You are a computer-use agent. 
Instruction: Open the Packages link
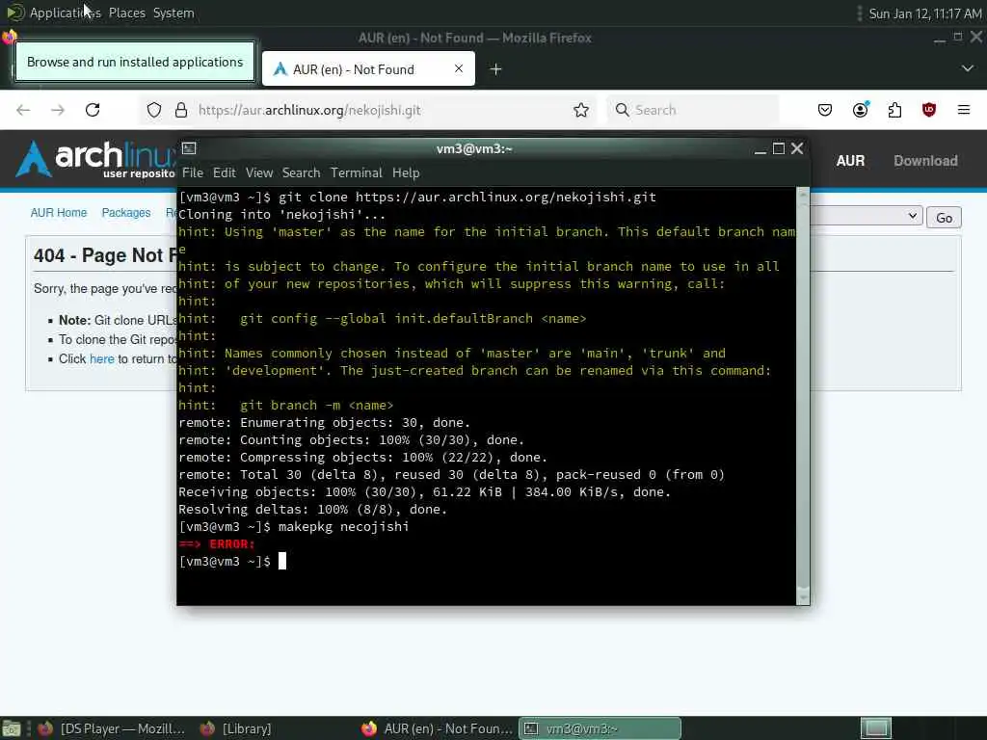click(x=126, y=213)
